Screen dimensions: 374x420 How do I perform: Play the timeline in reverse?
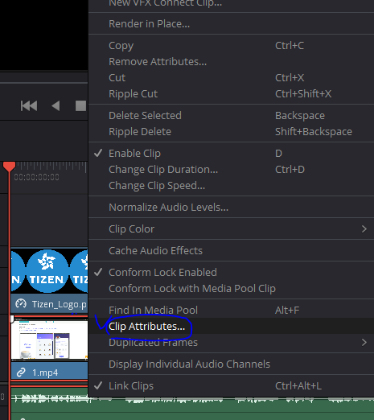(55, 105)
